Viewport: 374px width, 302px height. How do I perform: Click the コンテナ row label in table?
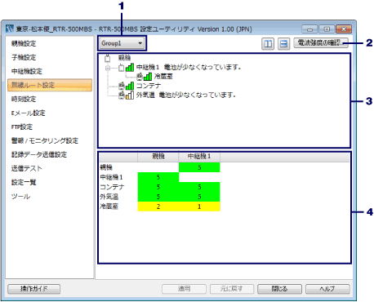(x=112, y=187)
